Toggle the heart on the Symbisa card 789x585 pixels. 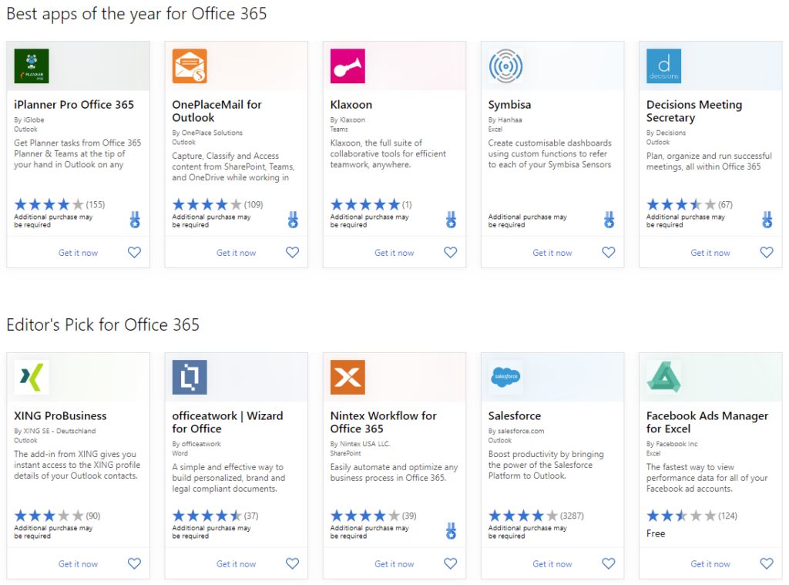pos(609,252)
